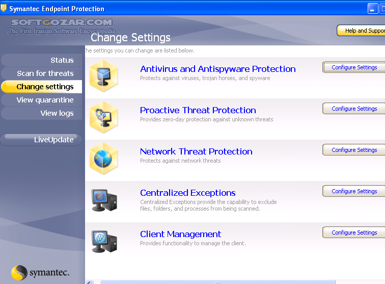Click the Proactive Threat Protection heading
The width and height of the screenshot is (385, 284).
(198, 111)
